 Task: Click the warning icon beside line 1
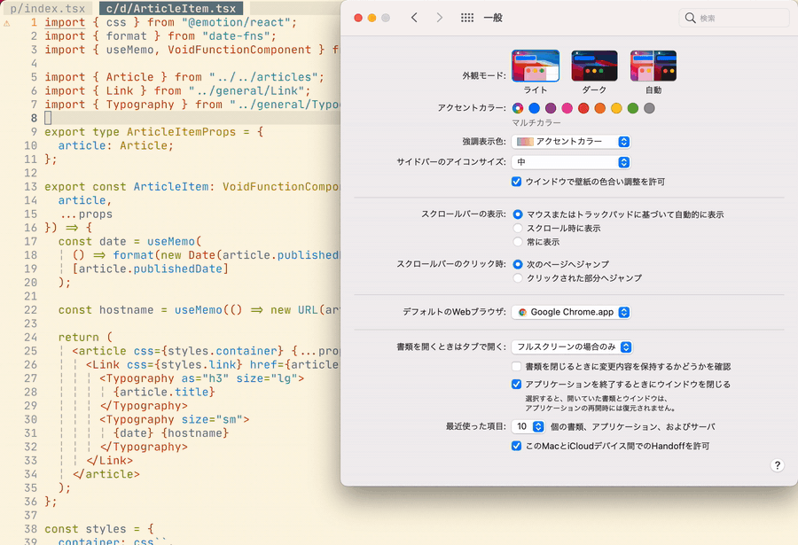[6, 23]
